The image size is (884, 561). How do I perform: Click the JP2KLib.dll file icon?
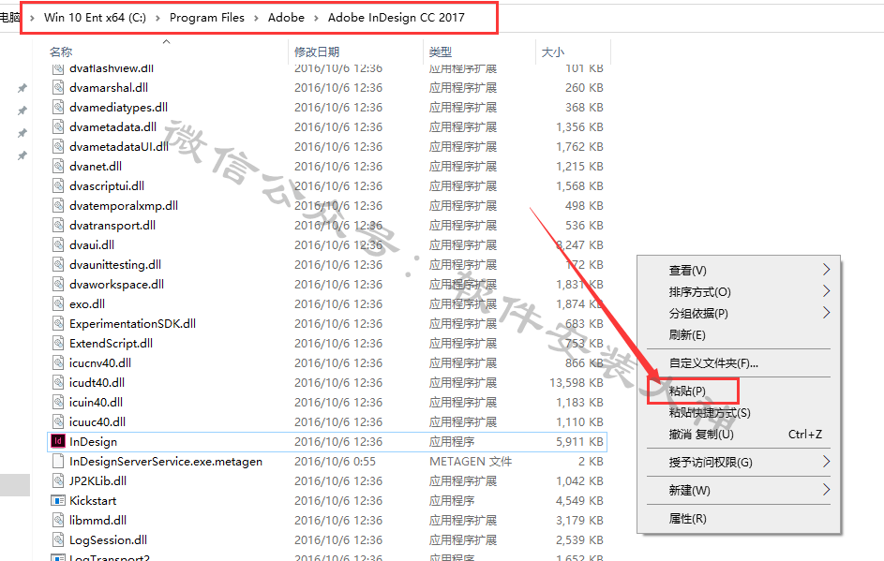(x=57, y=481)
